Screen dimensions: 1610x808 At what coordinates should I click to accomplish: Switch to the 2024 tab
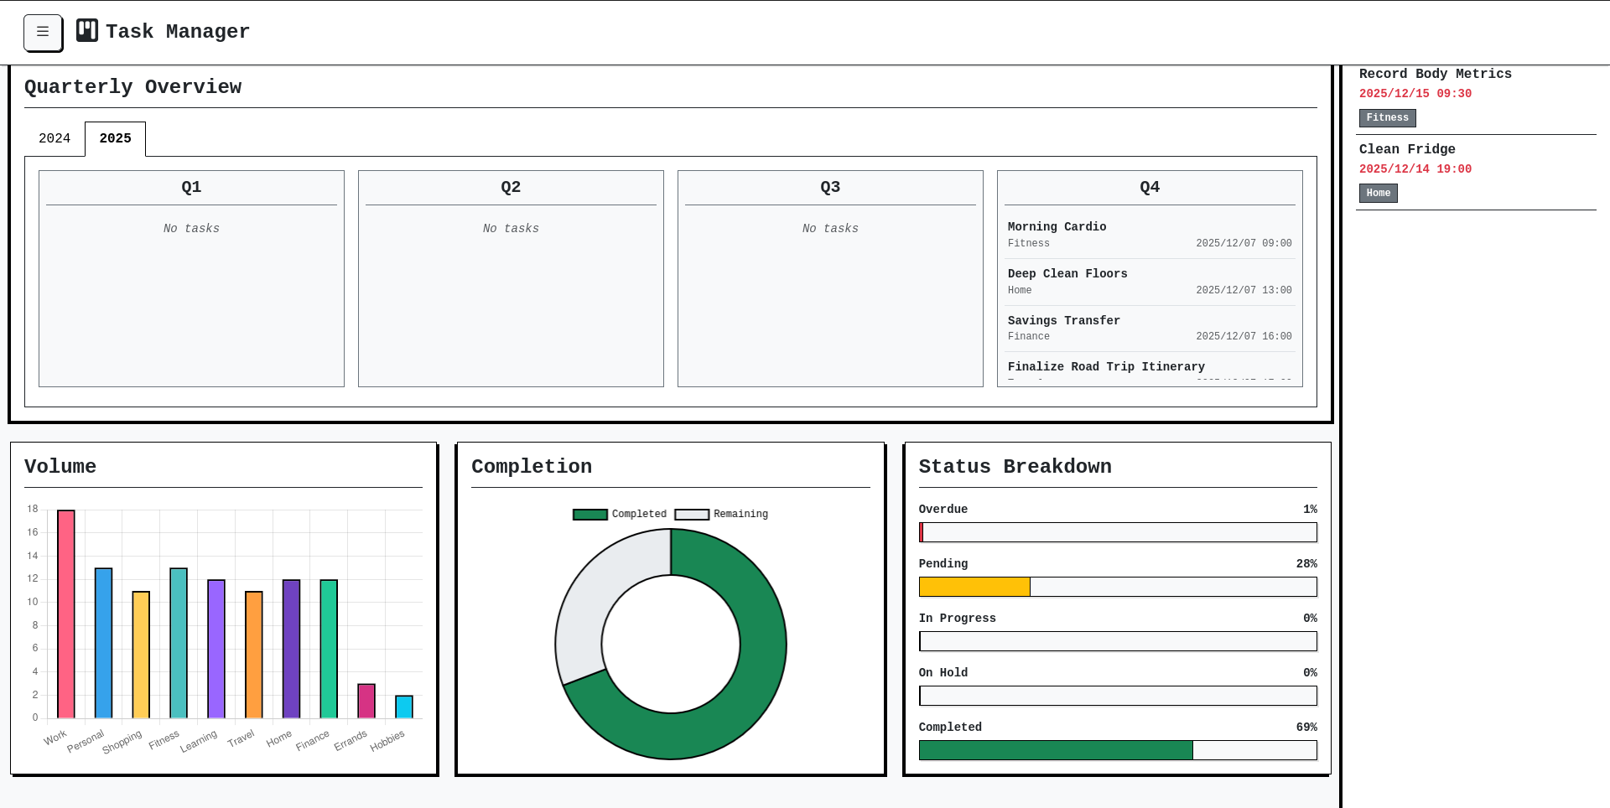[x=55, y=138]
